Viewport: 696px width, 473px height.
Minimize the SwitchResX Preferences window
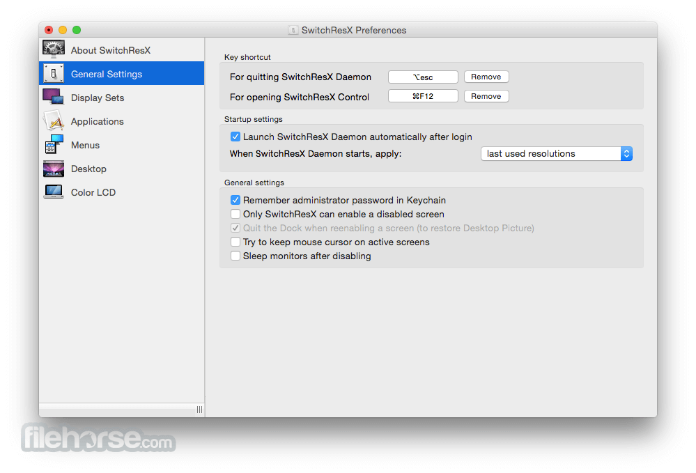pos(63,30)
